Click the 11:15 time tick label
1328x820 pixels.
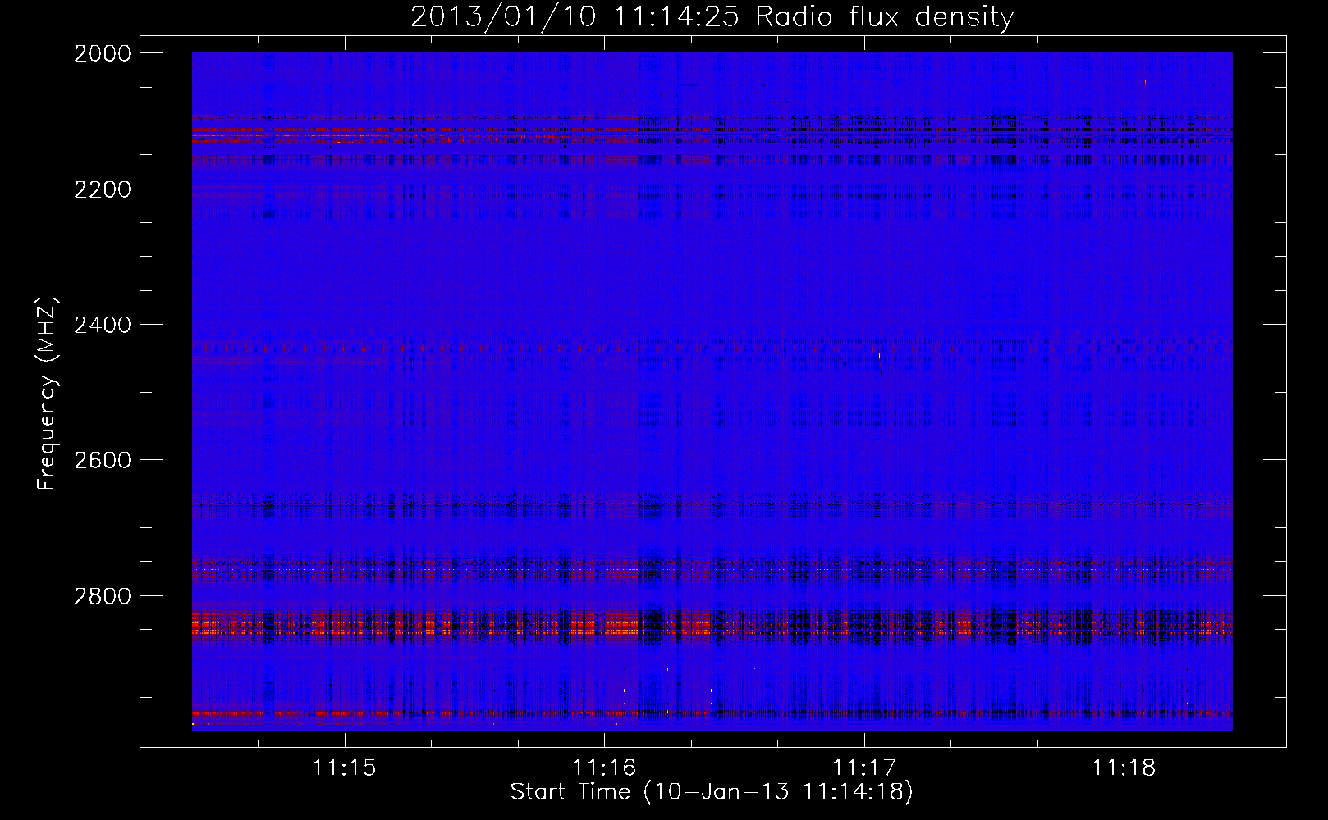pos(345,768)
